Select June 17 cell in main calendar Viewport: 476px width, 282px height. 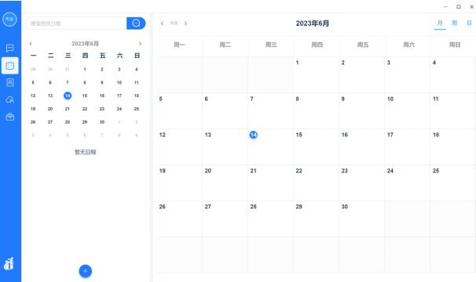coord(408,146)
